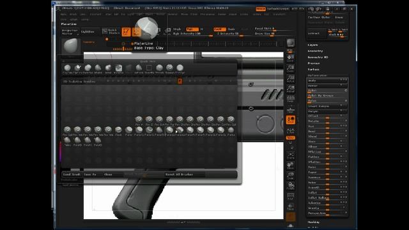This screenshot has width=409, height=230.
Task: Expand the Surface sub-palette
Action: pos(314,70)
